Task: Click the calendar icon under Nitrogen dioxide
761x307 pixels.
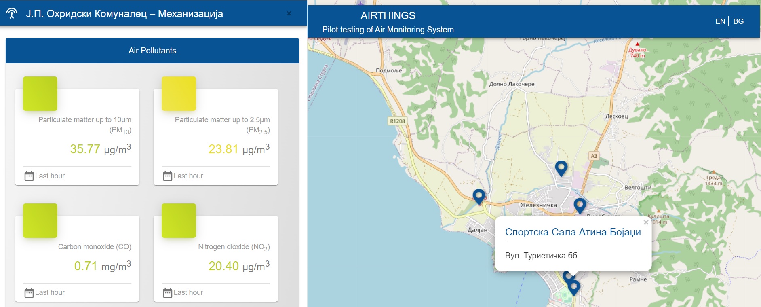Action: coord(167,292)
